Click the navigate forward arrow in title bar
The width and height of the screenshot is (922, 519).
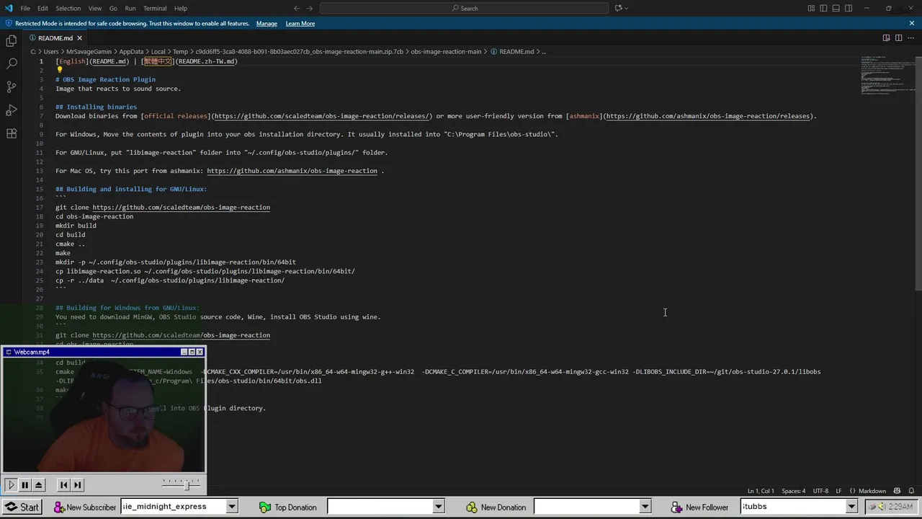coord(311,8)
